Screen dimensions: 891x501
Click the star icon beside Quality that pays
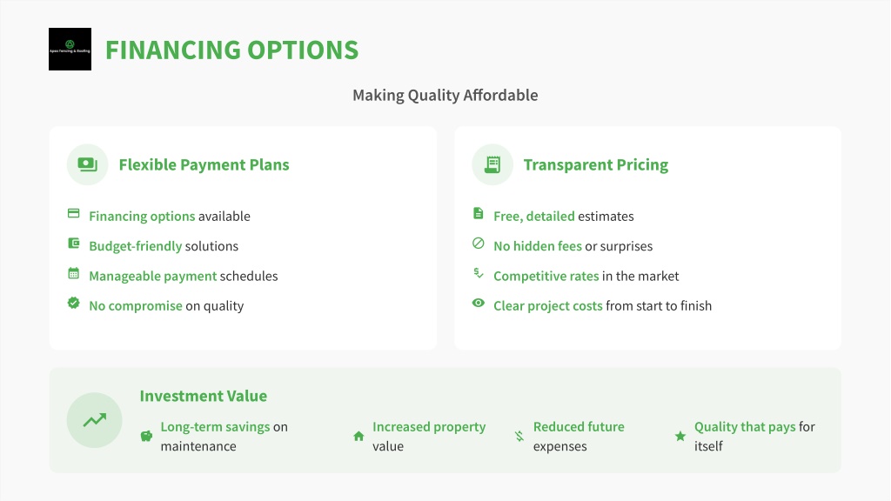click(x=680, y=436)
